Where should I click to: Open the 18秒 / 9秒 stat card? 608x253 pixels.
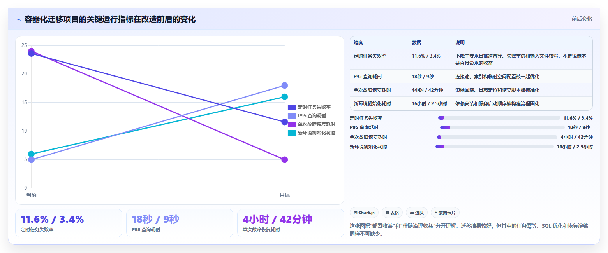[180, 223]
